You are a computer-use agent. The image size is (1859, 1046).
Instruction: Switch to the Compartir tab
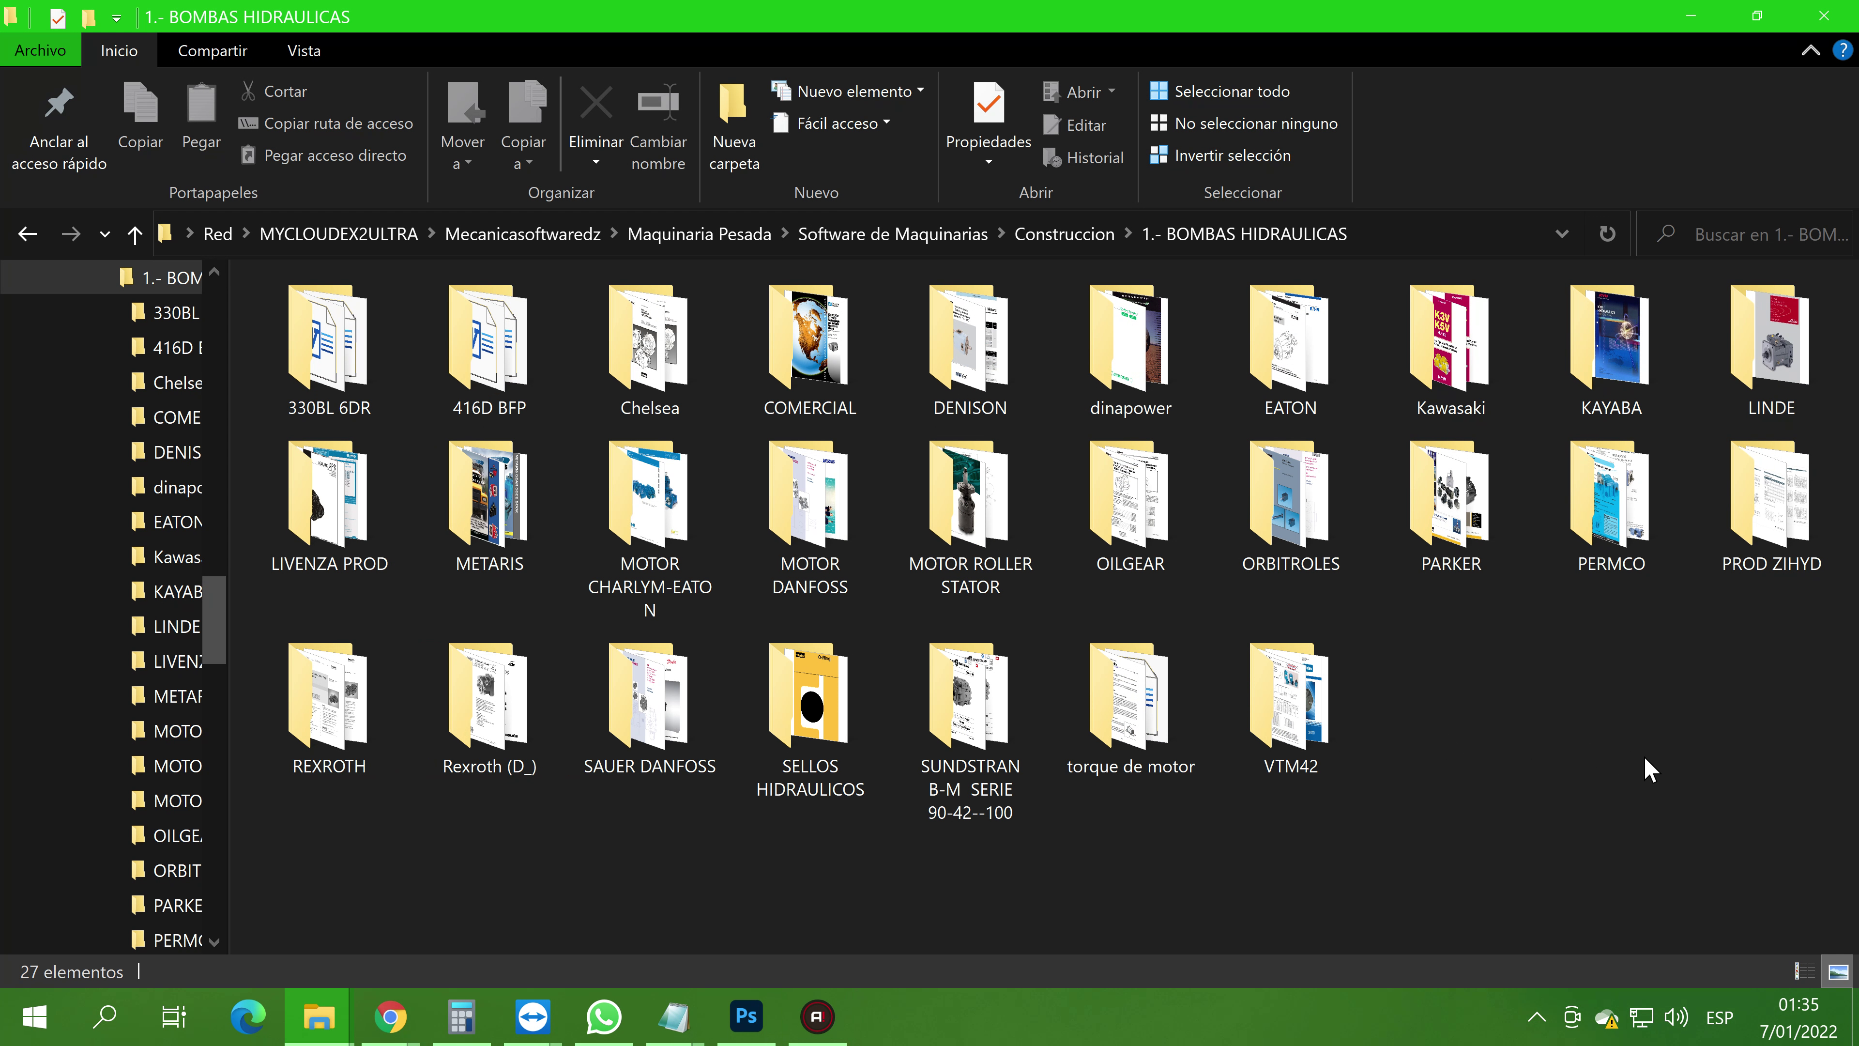pos(212,50)
